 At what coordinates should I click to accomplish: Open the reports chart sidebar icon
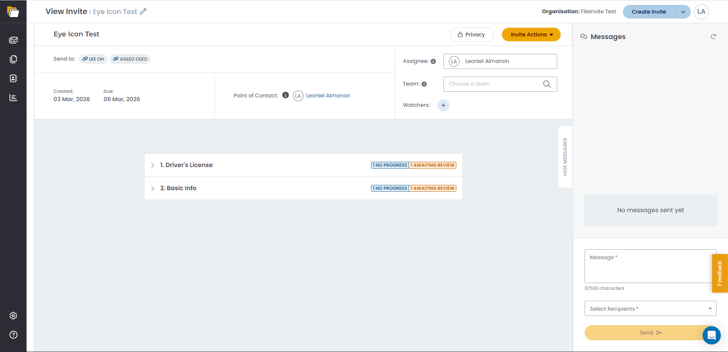[x=13, y=98]
